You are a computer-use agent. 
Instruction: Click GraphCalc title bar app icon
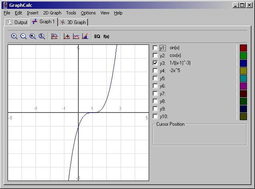[x=5, y=5]
